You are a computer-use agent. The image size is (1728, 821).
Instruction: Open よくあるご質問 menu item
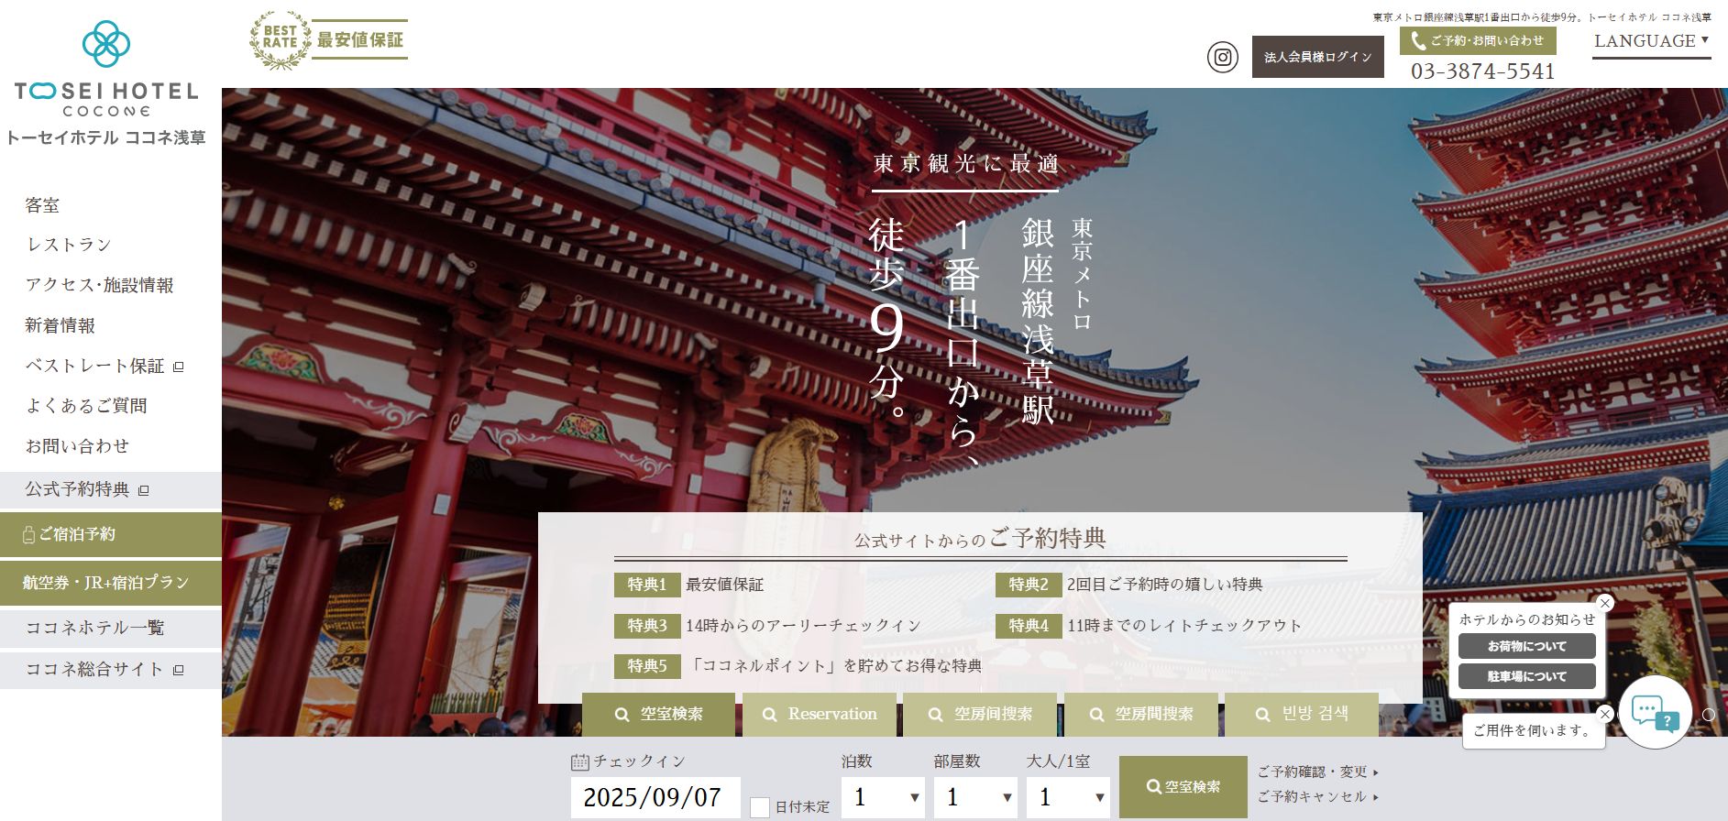click(86, 405)
